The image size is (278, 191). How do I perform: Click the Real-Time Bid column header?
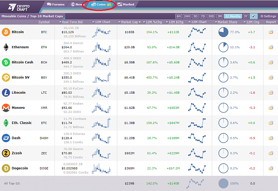tap(71, 22)
